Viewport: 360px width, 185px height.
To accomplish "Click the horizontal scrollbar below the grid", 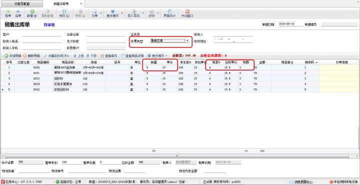I will coord(180,155).
